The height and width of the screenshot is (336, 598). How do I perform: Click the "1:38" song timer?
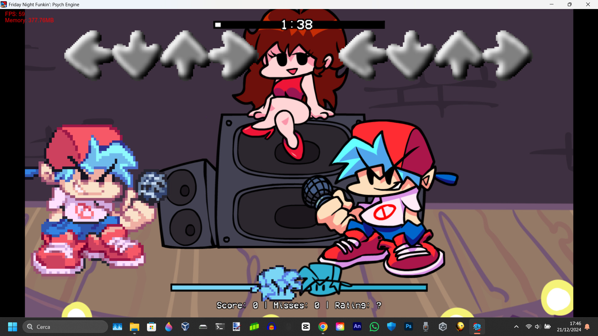(297, 25)
